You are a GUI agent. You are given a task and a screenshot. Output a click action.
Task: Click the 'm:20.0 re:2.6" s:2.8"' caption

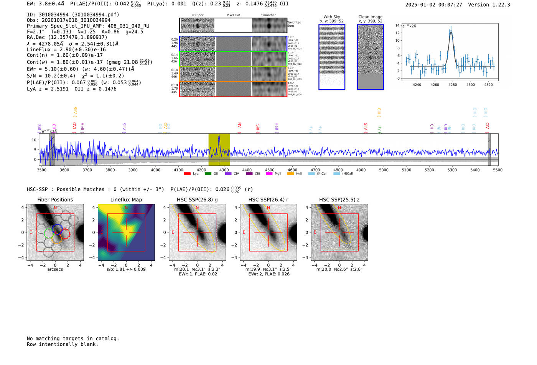(339, 269)
